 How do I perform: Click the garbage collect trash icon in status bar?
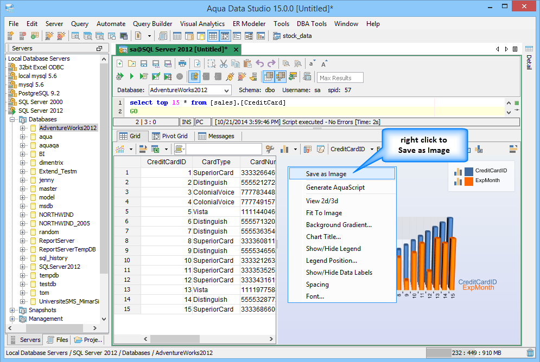(530, 353)
